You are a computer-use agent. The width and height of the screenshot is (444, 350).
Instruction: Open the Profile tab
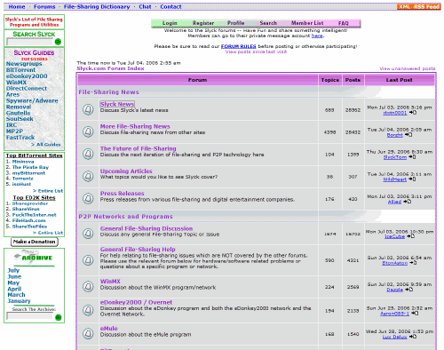pyautogui.click(x=235, y=23)
